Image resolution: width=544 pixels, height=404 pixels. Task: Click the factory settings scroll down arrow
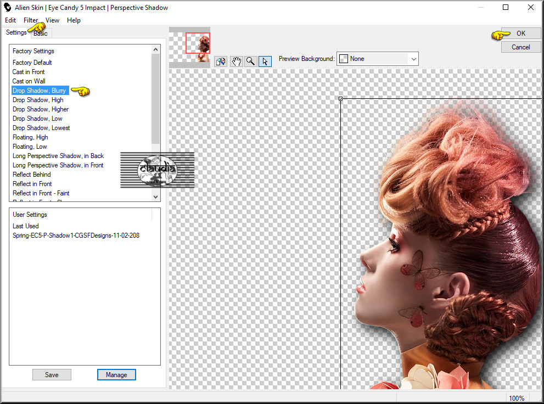pos(156,197)
